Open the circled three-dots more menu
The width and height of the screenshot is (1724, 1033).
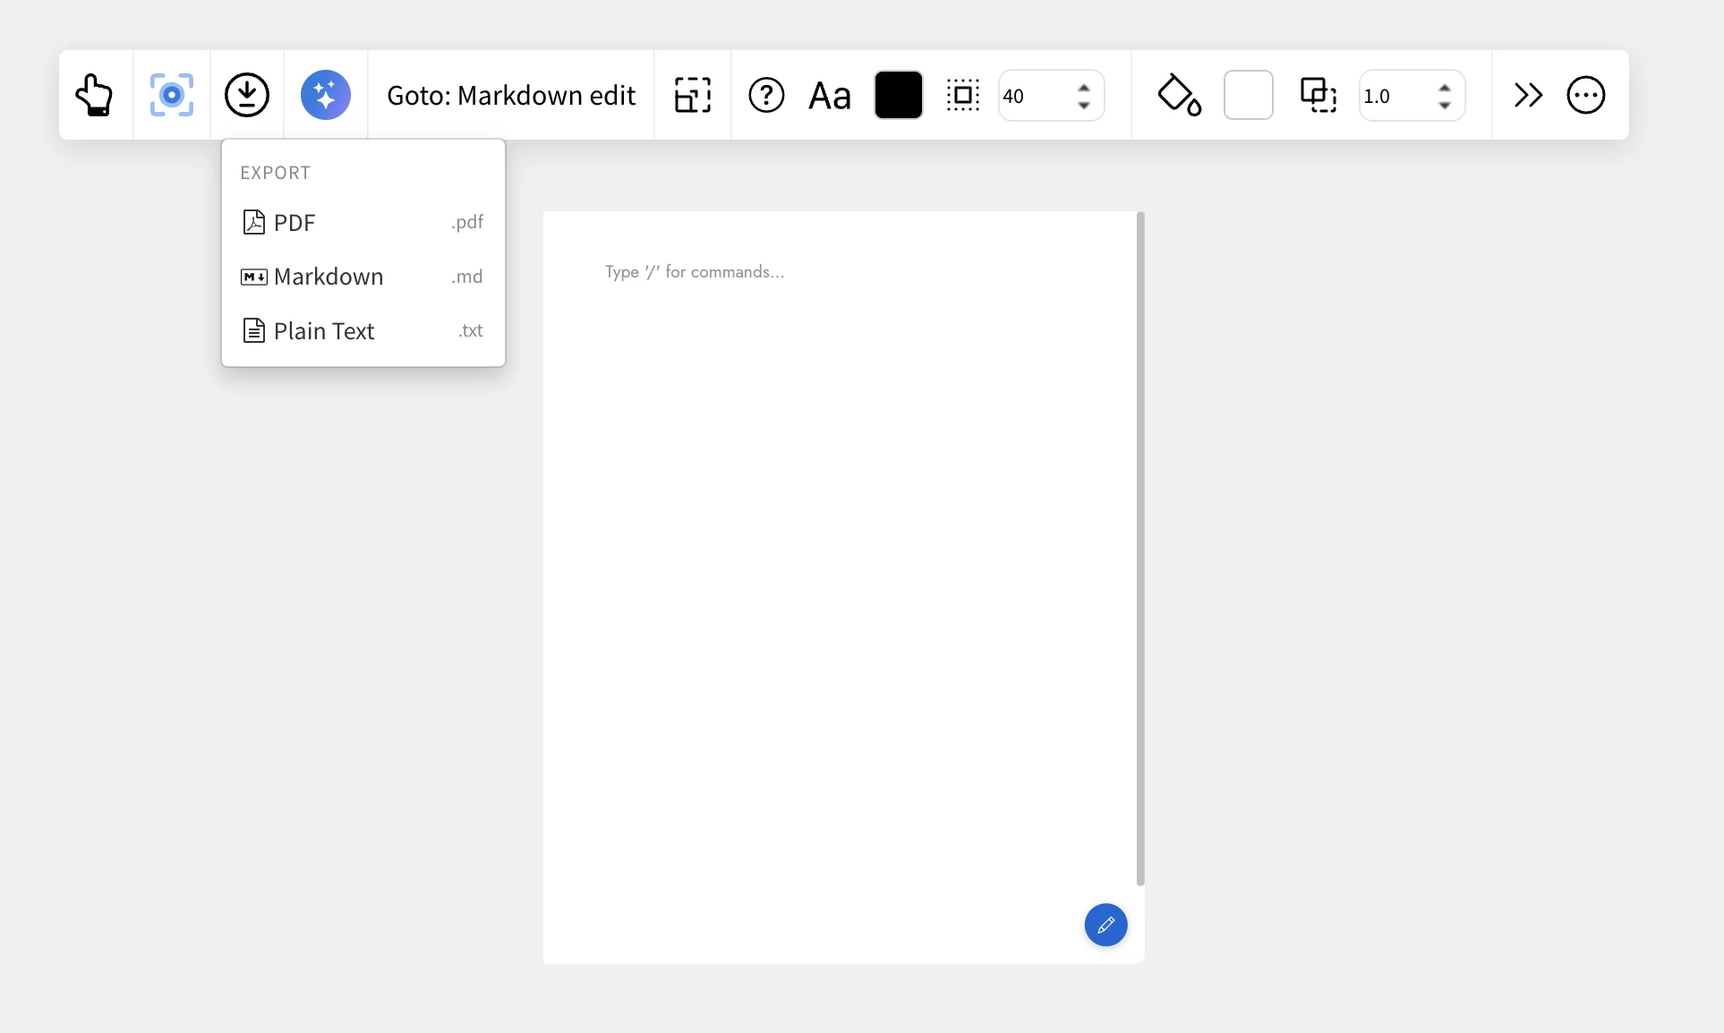1585,95
